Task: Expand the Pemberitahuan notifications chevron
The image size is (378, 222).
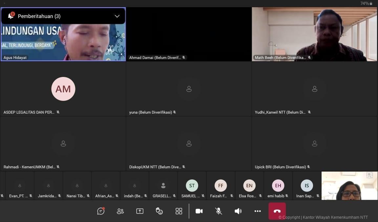Action: (117, 16)
